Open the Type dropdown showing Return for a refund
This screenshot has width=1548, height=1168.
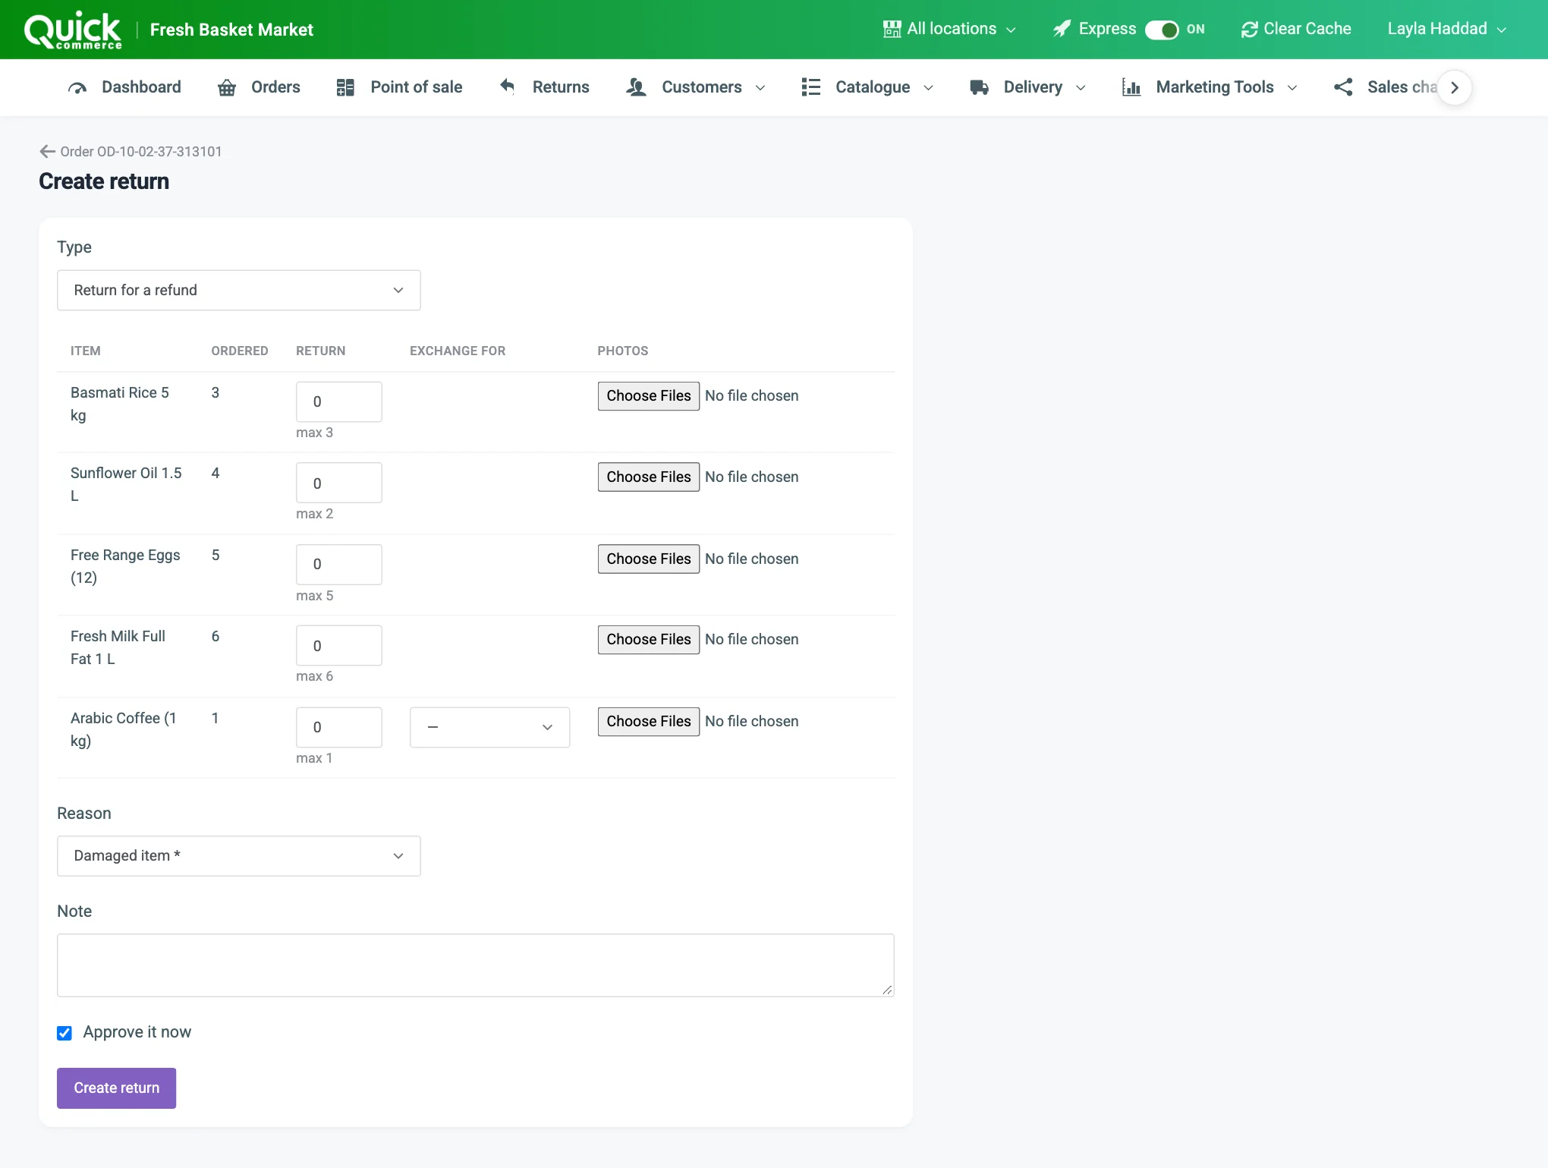239,291
